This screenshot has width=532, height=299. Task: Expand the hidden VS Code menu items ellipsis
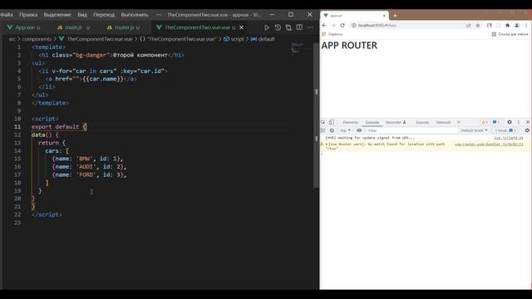159,15
